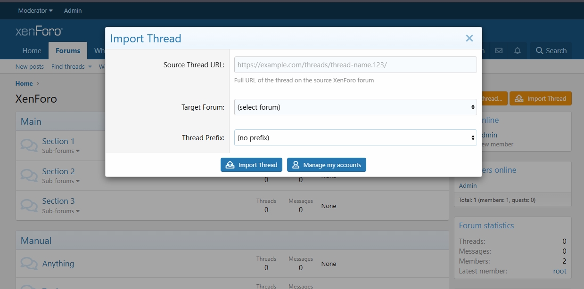This screenshot has width=584, height=289.
Task: Open the Target Forum dropdown
Action: point(355,107)
